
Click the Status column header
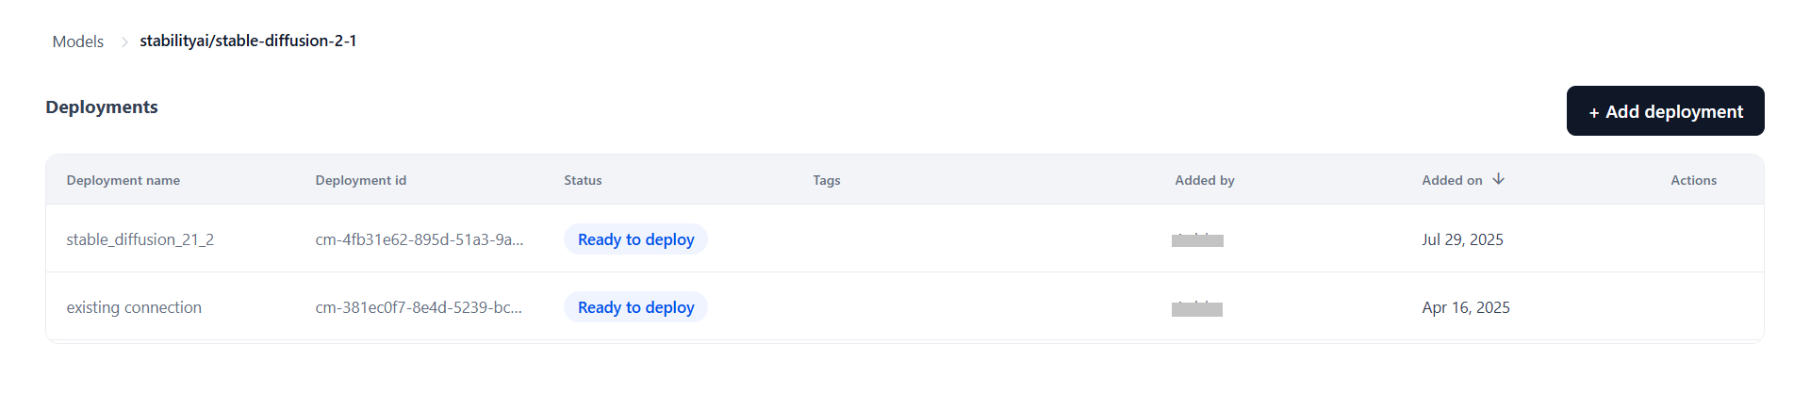583,180
